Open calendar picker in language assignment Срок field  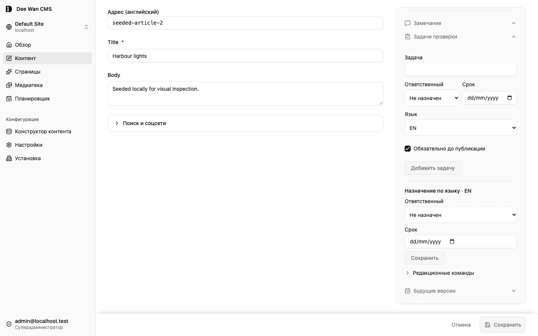[x=452, y=242]
